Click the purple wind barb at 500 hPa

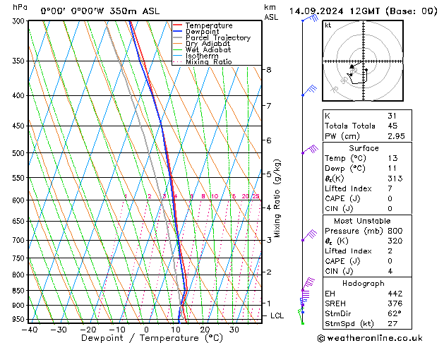[310, 149]
